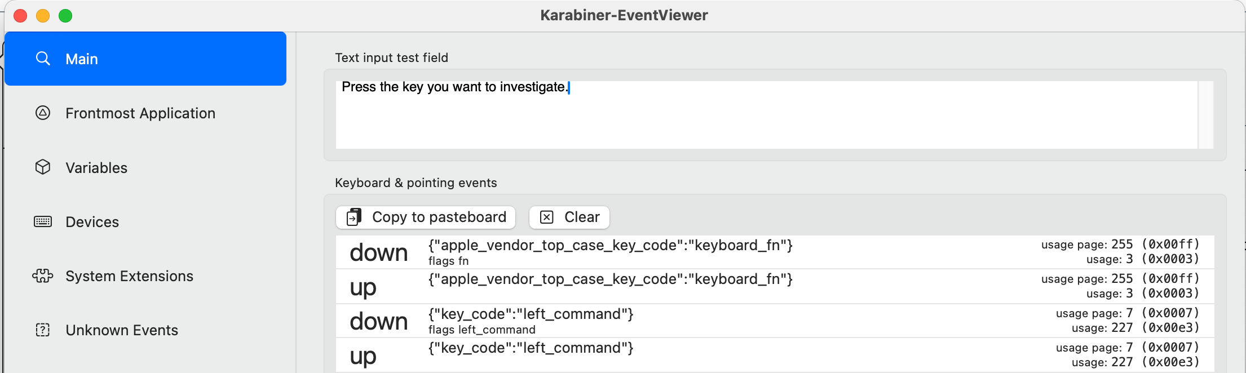Click the System Extensions puzzle icon
This screenshot has width=1246, height=373.
[43, 276]
